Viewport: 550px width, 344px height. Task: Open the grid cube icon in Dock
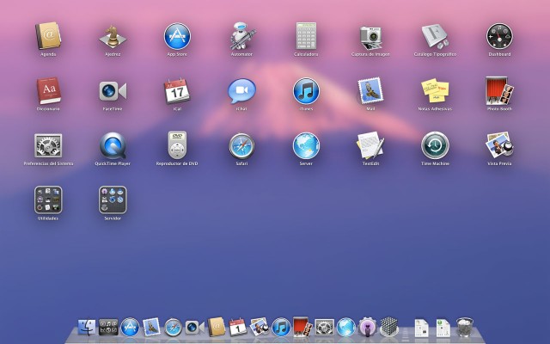(x=388, y=327)
